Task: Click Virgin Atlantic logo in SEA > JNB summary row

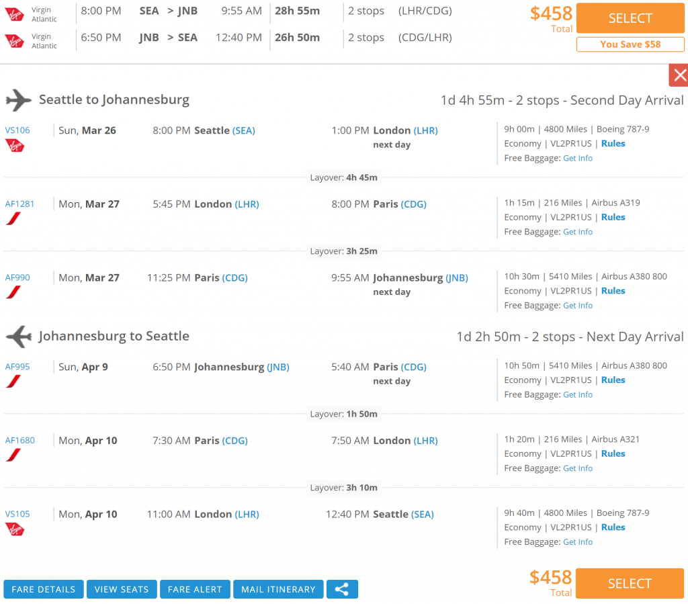Action: click(x=15, y=15)
